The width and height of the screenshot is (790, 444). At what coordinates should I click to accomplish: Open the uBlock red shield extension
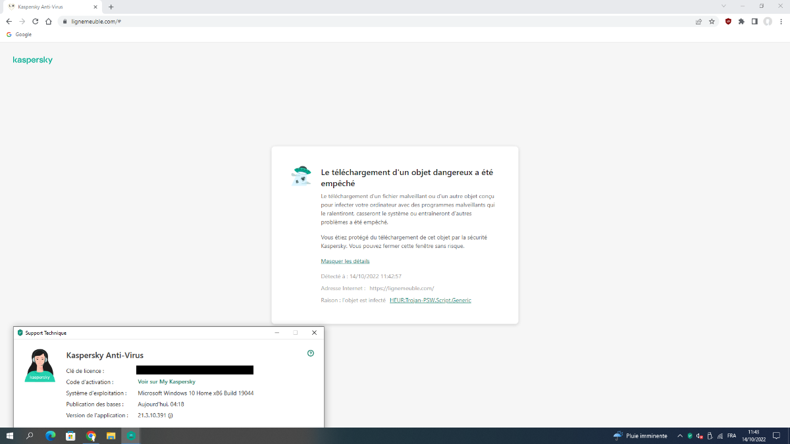728,21
